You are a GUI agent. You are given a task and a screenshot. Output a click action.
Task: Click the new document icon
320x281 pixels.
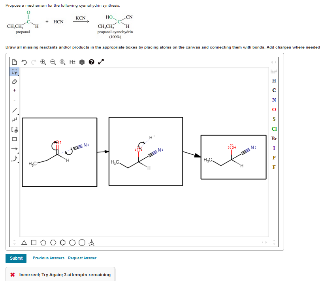pos(15,62)
